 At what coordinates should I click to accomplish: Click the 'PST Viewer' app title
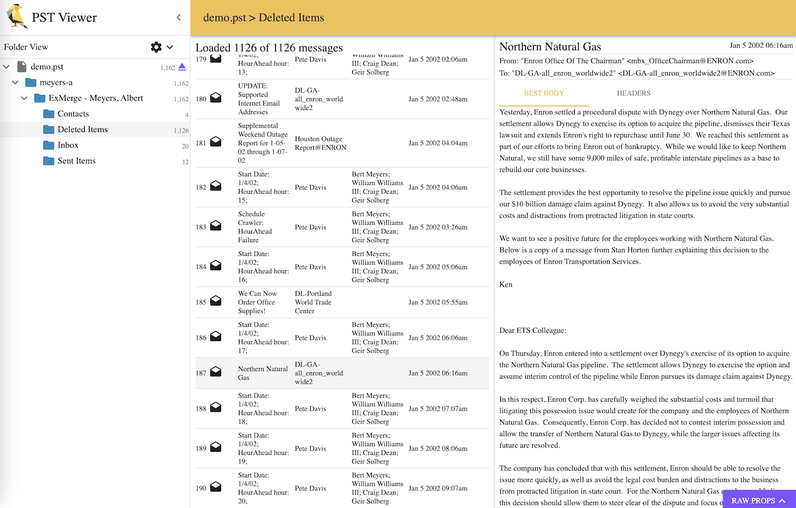tap(65, 17)
